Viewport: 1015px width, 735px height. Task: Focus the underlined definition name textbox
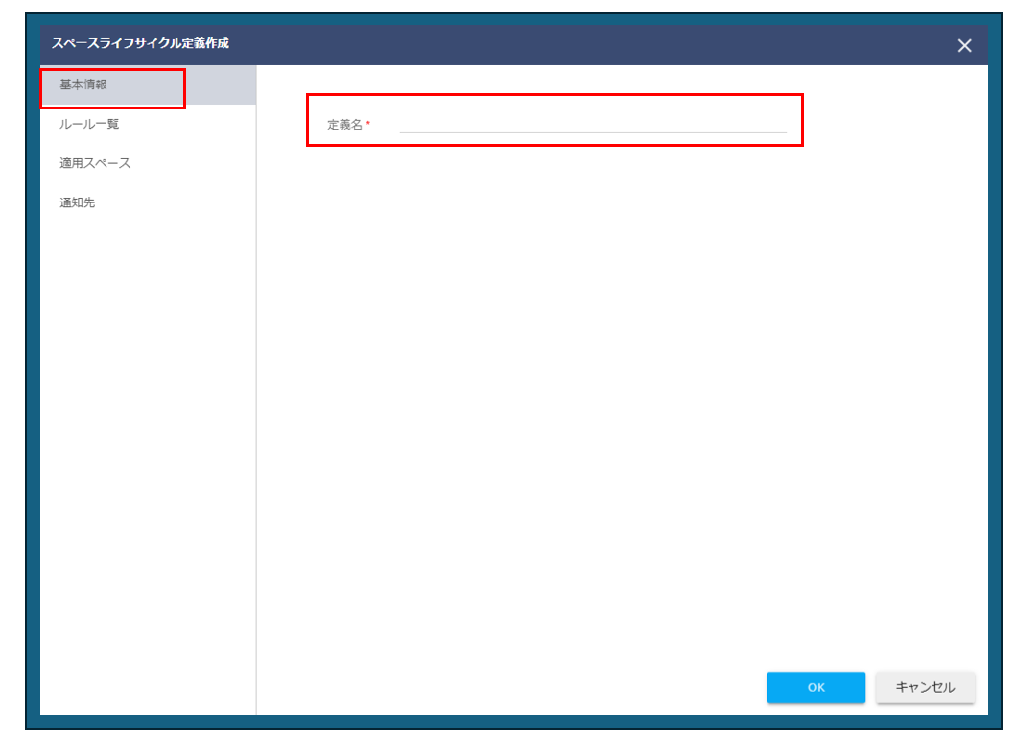coord(592,123)
